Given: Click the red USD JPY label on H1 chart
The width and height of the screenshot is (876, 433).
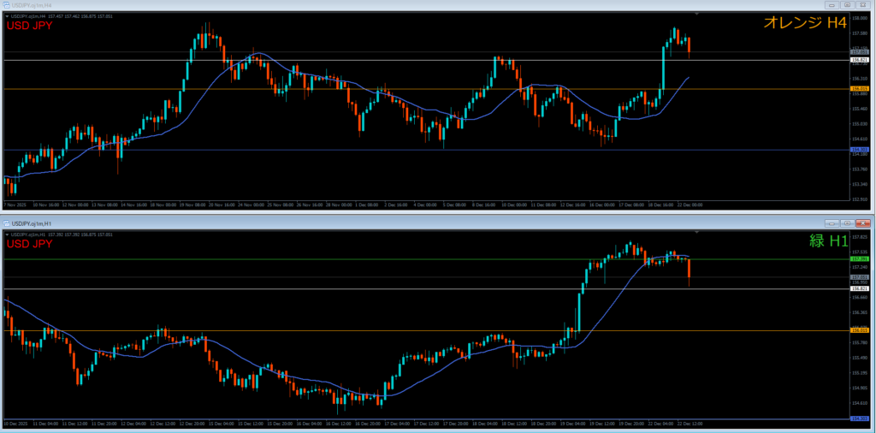Looking at the screenshot, I should click(x=29, y=244).
